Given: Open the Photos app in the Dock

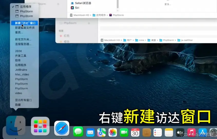Looking at the screenshot, I should tap(113, 132).
